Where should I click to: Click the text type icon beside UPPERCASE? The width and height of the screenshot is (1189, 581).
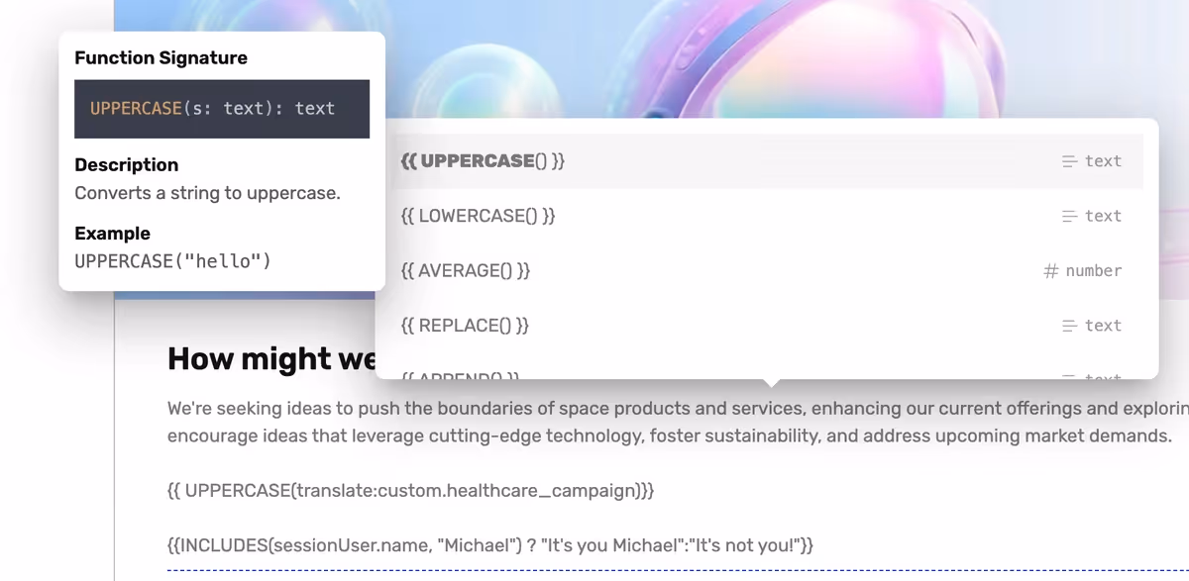pyautogui.click(x=1069, y=161)
